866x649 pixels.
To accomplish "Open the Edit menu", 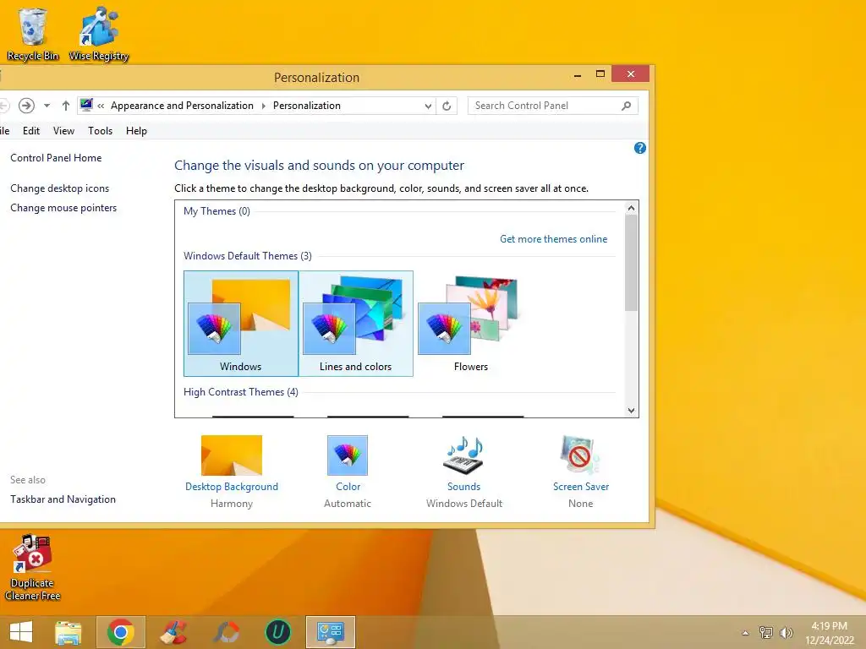I will pos(31,131).
